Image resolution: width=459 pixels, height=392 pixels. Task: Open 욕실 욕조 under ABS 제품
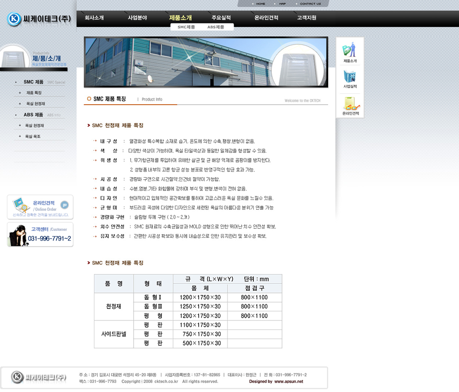(x=33, y=136)
